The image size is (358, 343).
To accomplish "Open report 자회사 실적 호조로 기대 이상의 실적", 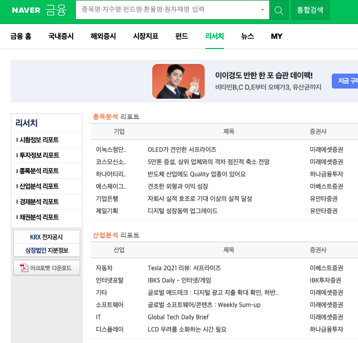I will [200, 199].
